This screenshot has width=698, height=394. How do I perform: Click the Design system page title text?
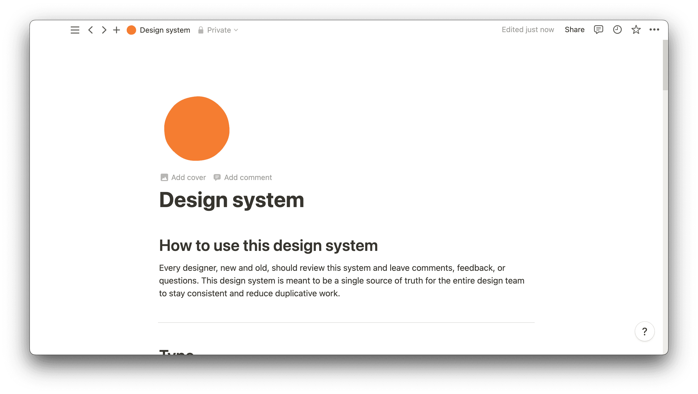(x=231, y=200)
